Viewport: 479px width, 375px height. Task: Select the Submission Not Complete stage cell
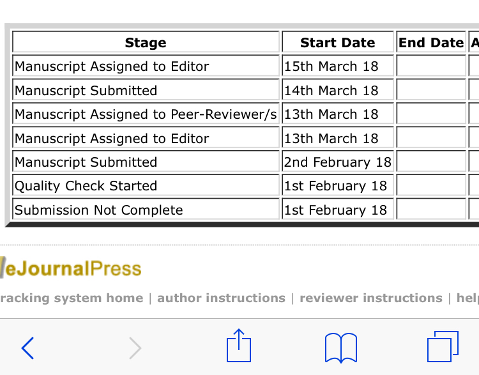click(98, 210)
